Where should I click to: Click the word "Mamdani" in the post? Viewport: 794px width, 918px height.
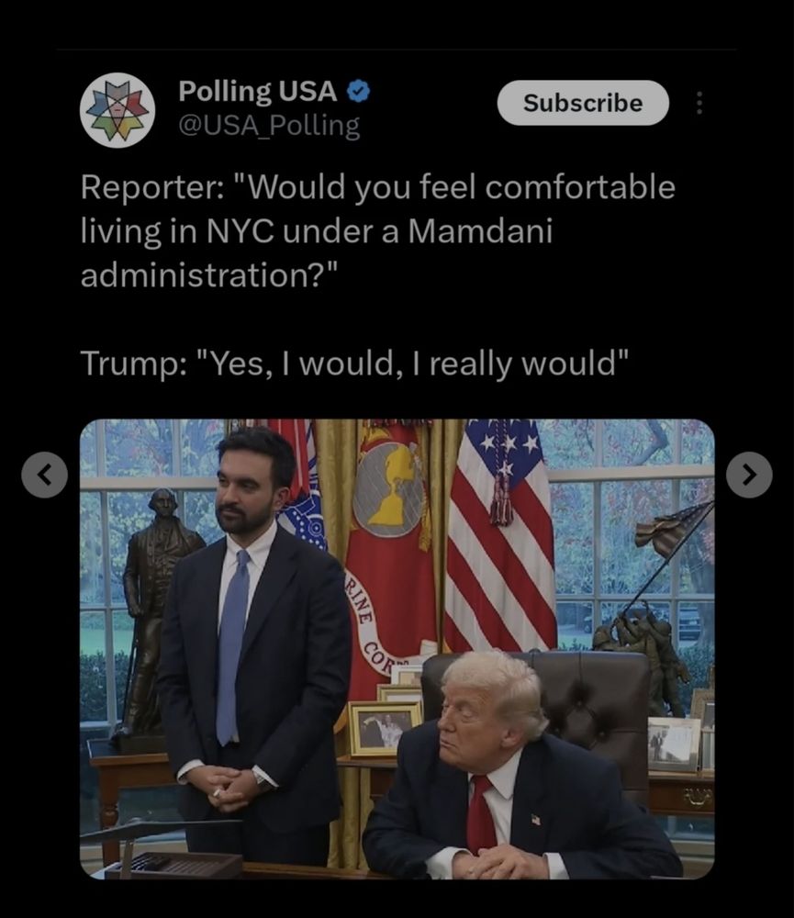pos(480,230)
